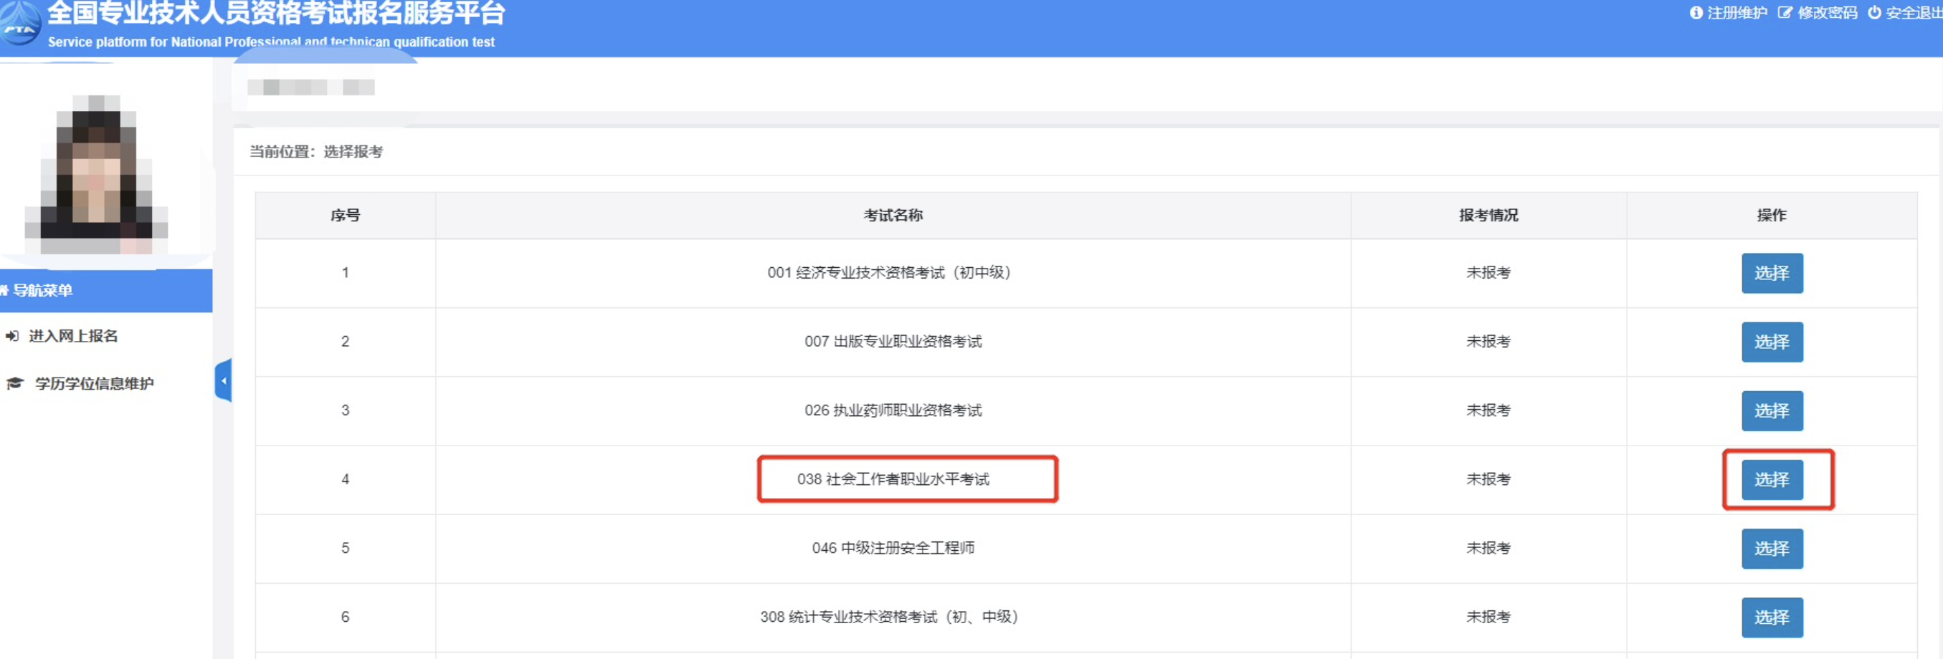
Task: Click the 导航菜单 home icon
Action: tap(4, 291)
